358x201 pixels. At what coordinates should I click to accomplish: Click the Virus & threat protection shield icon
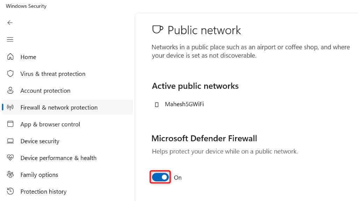[x=10, y=73]
